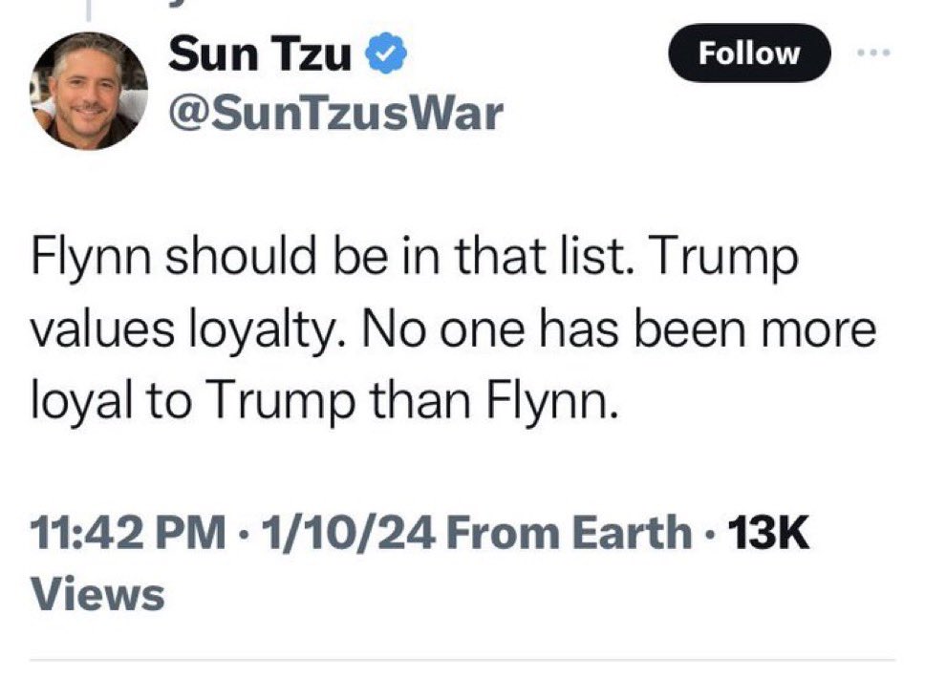The width and height of the screenshot is (925, 678).
Task: Click the thread connector line above the avatar
Action: click(87, 10)
